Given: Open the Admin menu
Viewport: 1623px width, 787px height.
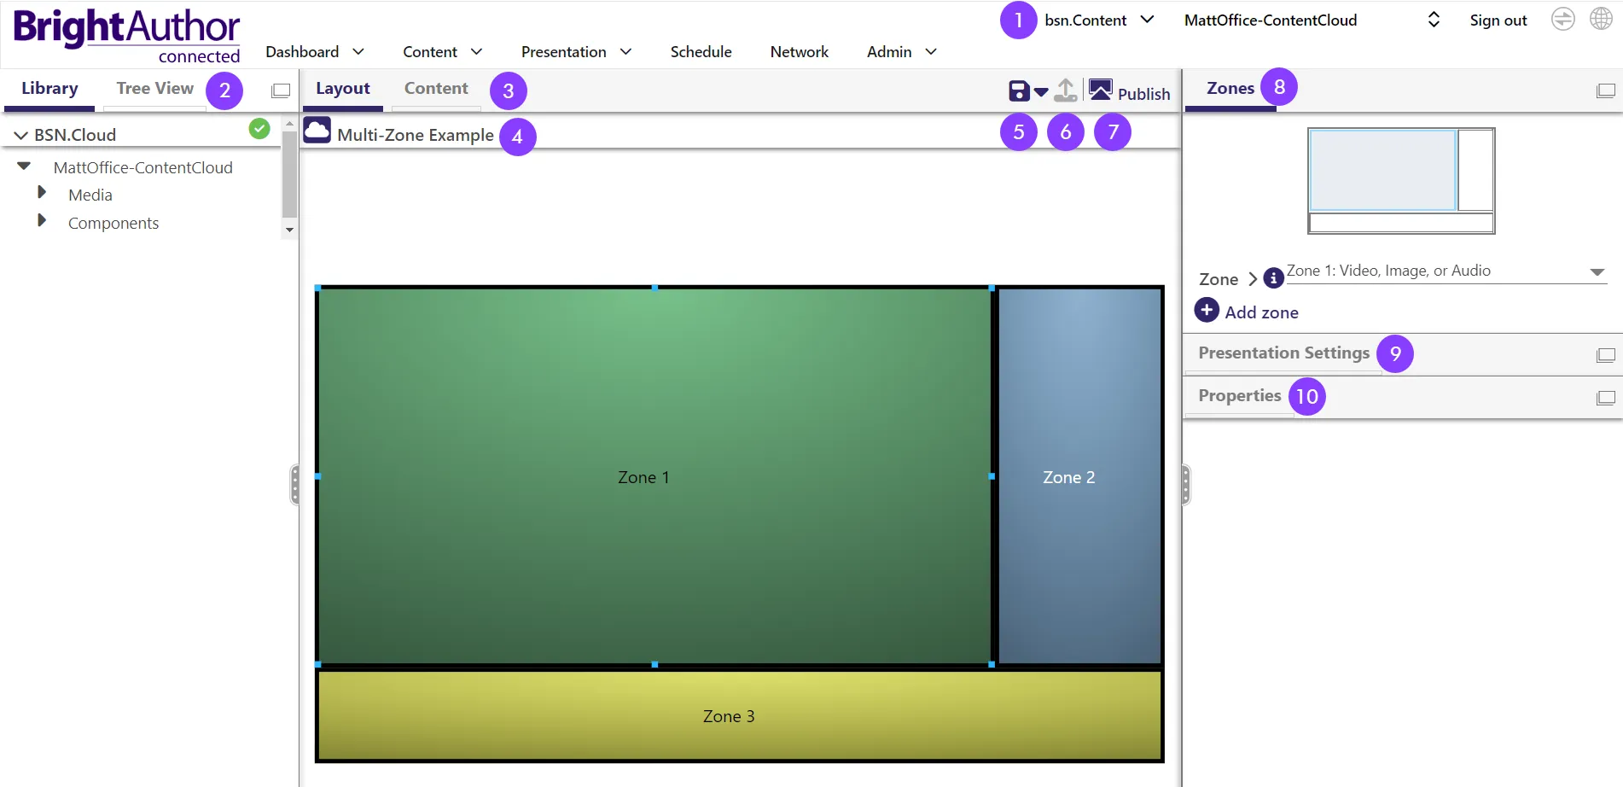Looking at the screenshot, I should (x=902, y=52).
